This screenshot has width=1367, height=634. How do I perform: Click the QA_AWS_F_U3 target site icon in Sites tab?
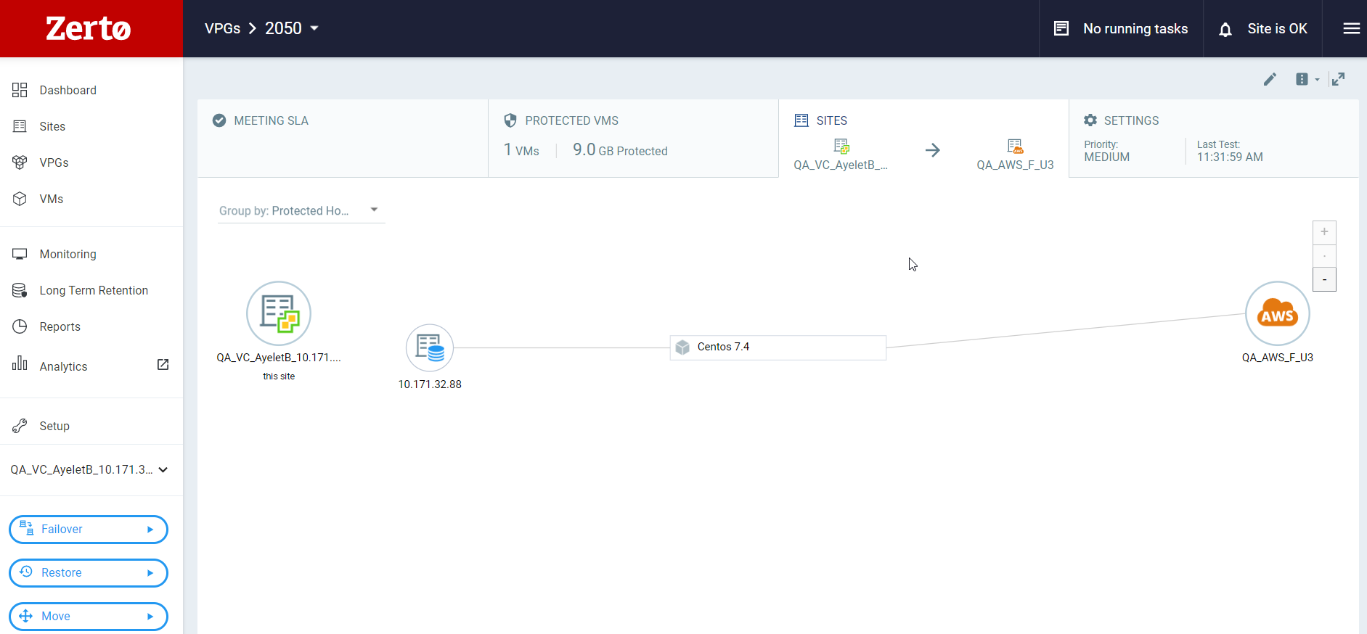[x=1015, y=146]
